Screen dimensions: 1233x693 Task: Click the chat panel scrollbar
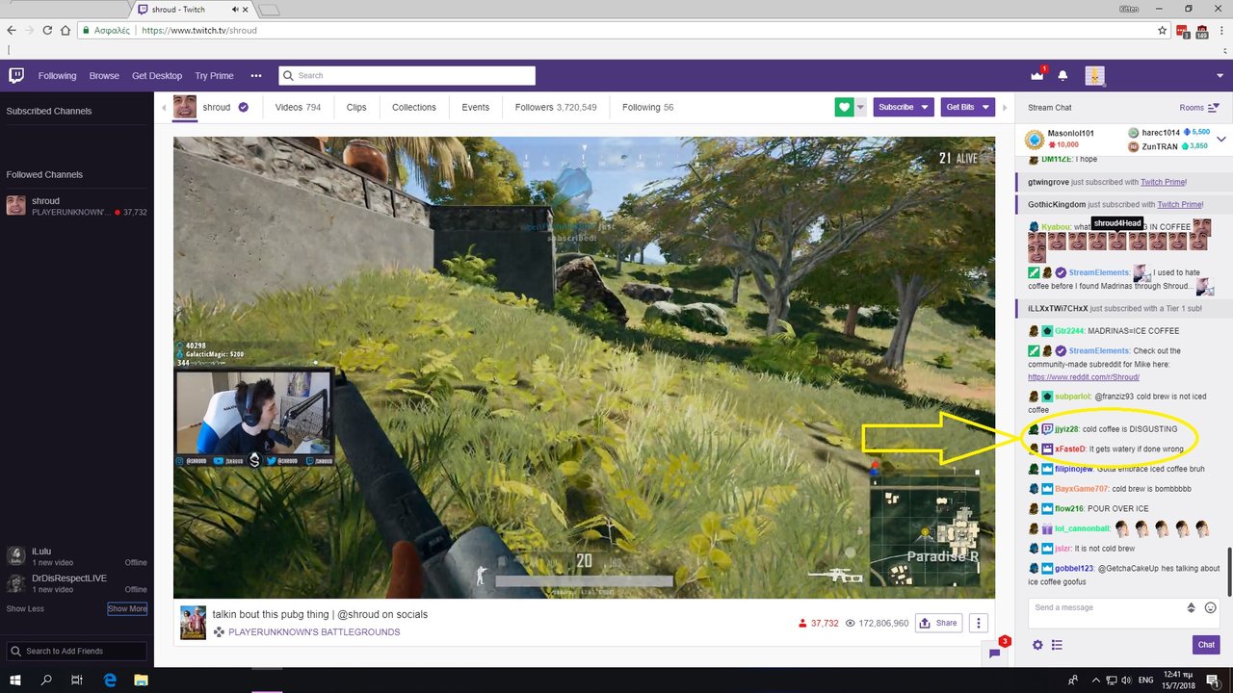coord(1228,571)
